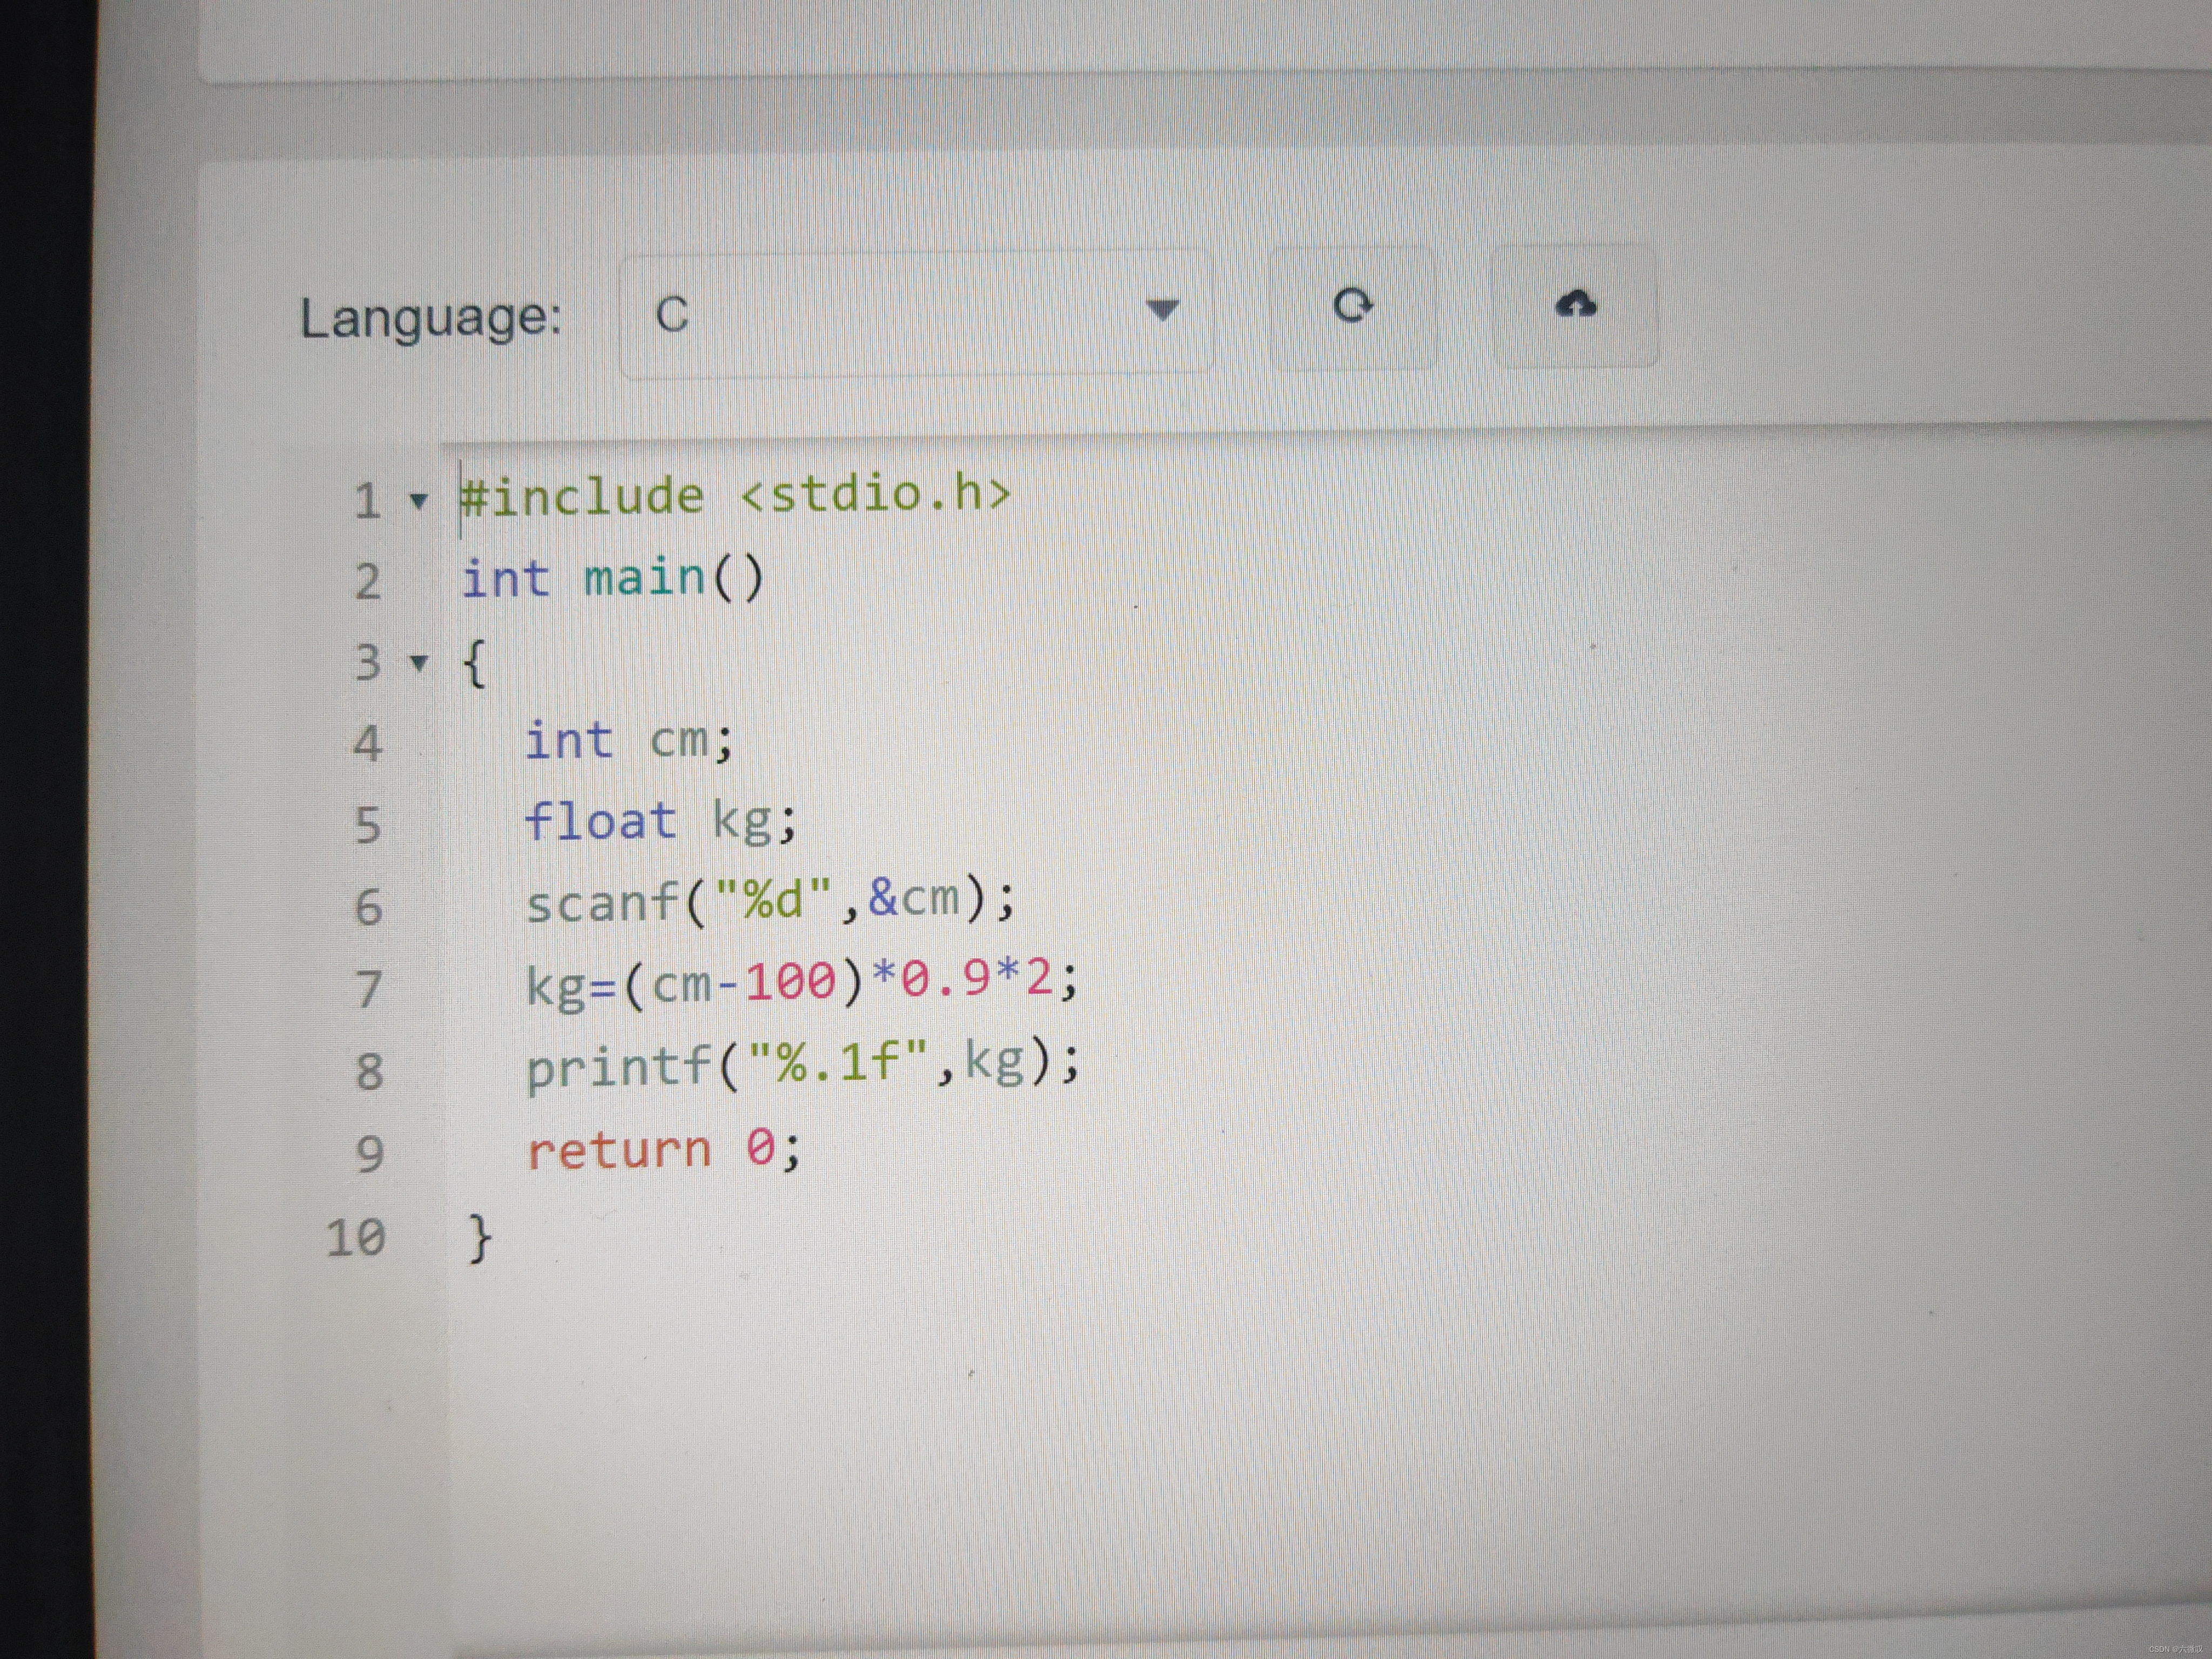
Task: Click line number 2 in the gutter
Action: pyautogui.click(x=368, y=582)
